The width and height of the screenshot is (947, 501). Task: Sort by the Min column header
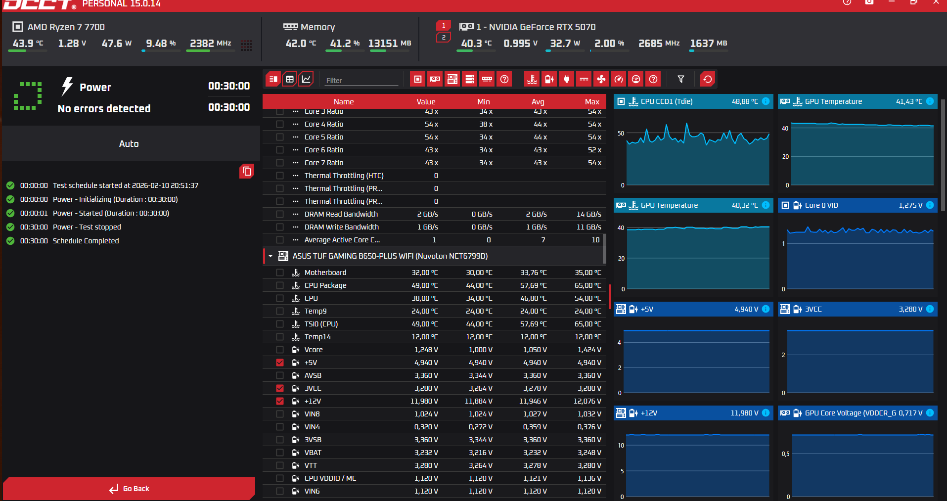[484, 102]
